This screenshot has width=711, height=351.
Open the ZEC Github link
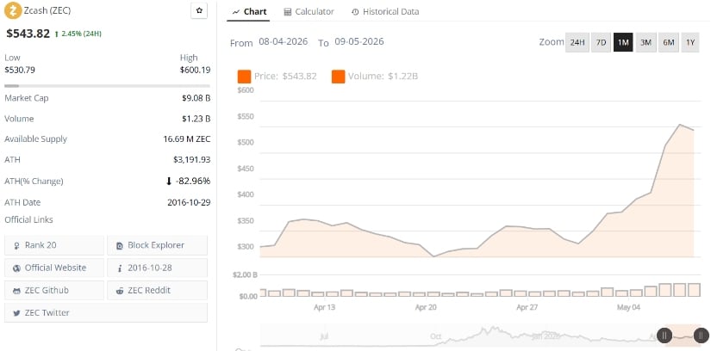click(x=54, y=290)
